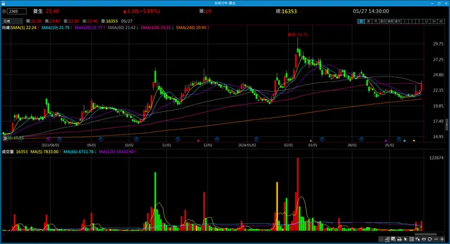450x244 pixels.
Task: Click the tallest red volume bar in February
Action: point(298,194)
